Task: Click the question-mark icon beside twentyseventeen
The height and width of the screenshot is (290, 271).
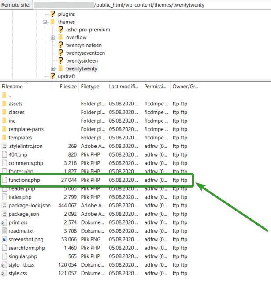Action: pyautogui.click(x=61, y=53)
